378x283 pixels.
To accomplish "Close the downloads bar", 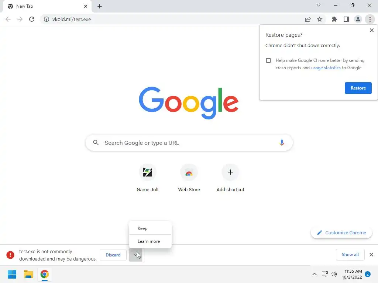I will click(x=371, y=255).
